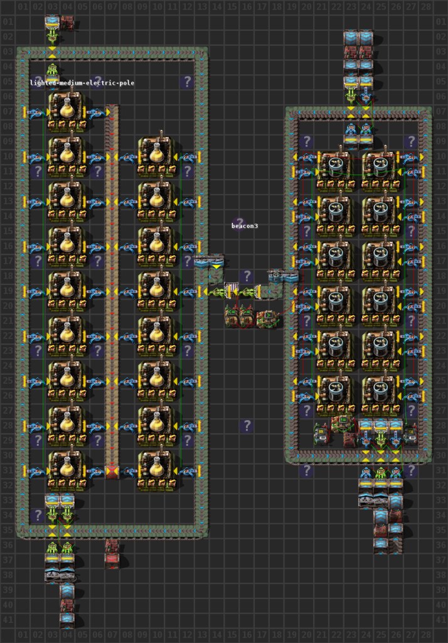The width and height of the screenshot is (448, 643).
Task: Select the blue inserter at row 06 above right loop
Action: pos(366,97)
